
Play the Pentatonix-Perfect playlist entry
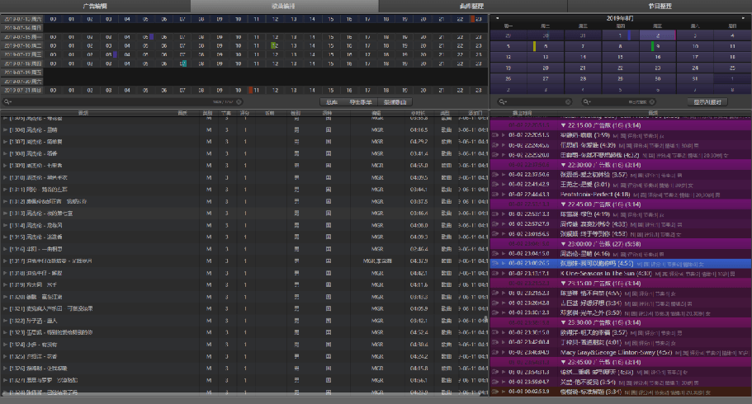[x=504, y=194]
